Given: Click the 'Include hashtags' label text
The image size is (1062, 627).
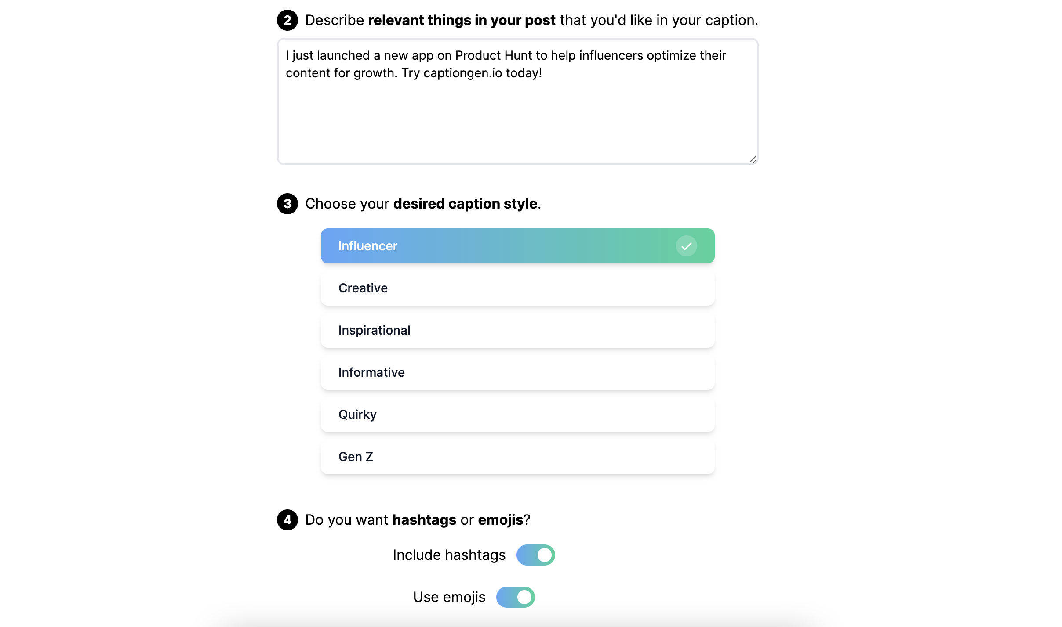Looking at the screenshot, I should [x=449, y=555].
